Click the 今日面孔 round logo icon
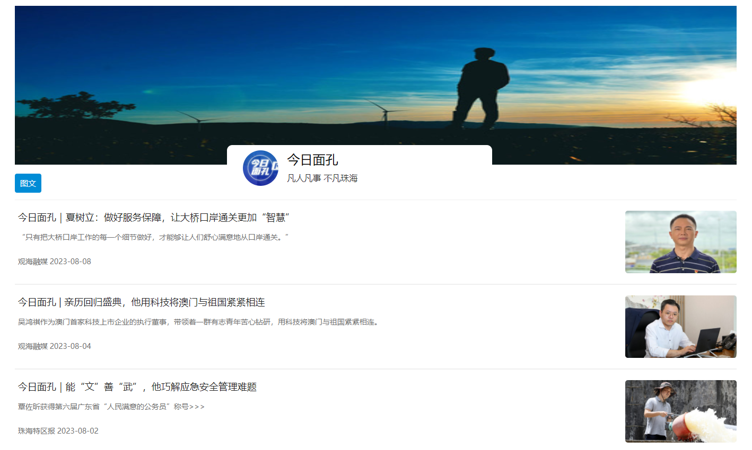Screen dimensions: 752x450 260,168
